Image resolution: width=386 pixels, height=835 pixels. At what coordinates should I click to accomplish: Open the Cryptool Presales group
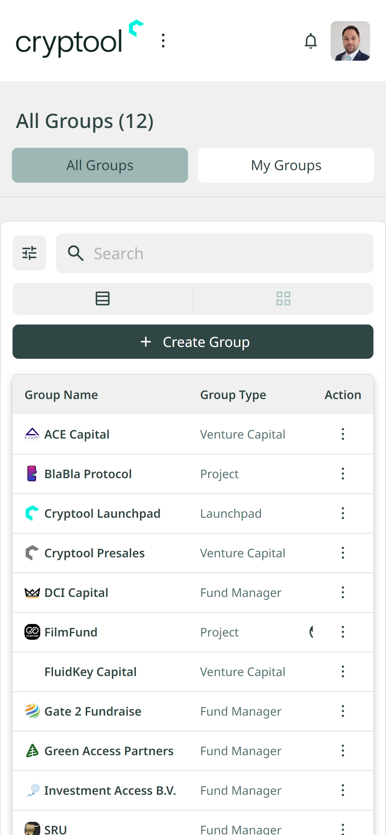click(95, 553)
